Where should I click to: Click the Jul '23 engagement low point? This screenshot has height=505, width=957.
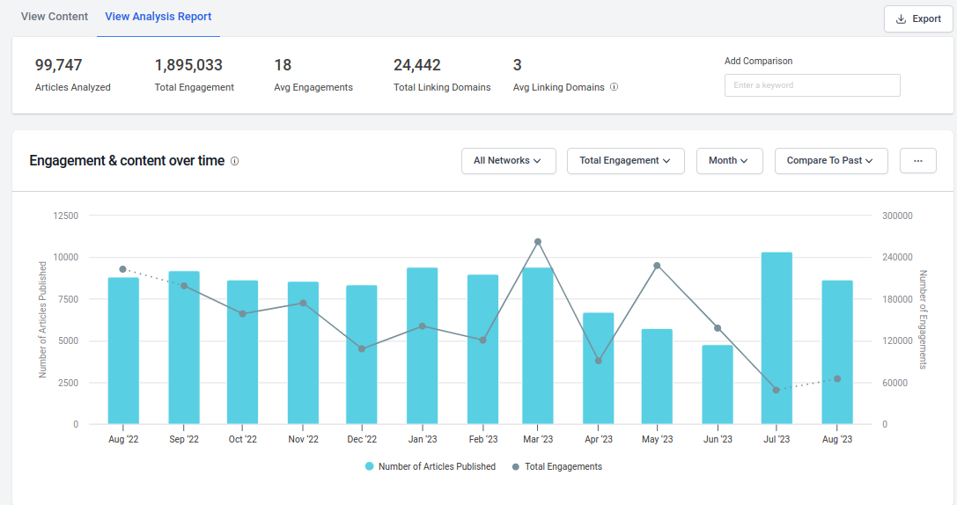pyautogui.click(x=777, y=391)
